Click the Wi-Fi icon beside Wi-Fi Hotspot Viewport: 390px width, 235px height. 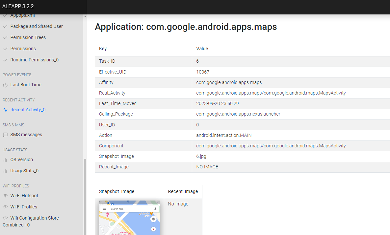pos(5,196)
